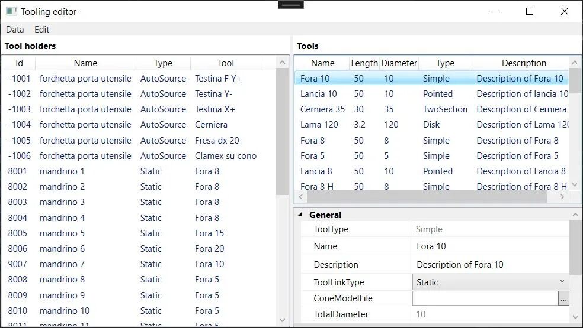Sort tool holders by Tool column
Image resolution: width=583 pixels, height=328 pixels.
(x=226, y=63)
